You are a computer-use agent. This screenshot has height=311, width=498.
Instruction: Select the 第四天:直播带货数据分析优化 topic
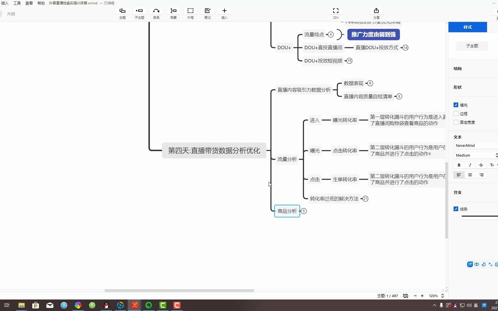click(214, 150)
